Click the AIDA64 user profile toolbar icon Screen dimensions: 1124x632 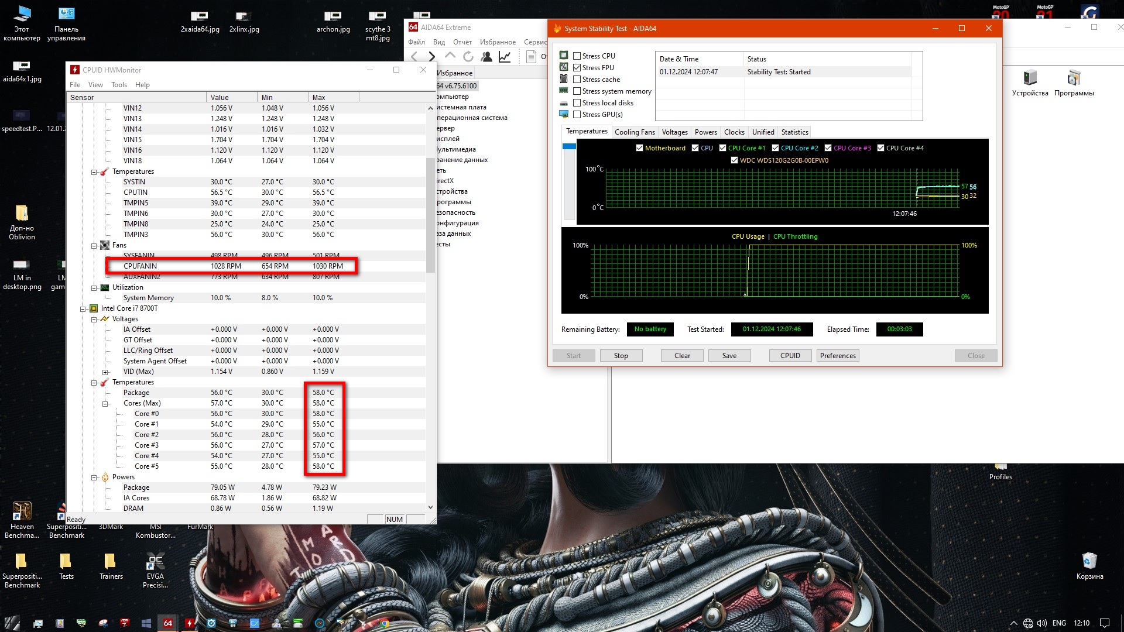(486, 57)
